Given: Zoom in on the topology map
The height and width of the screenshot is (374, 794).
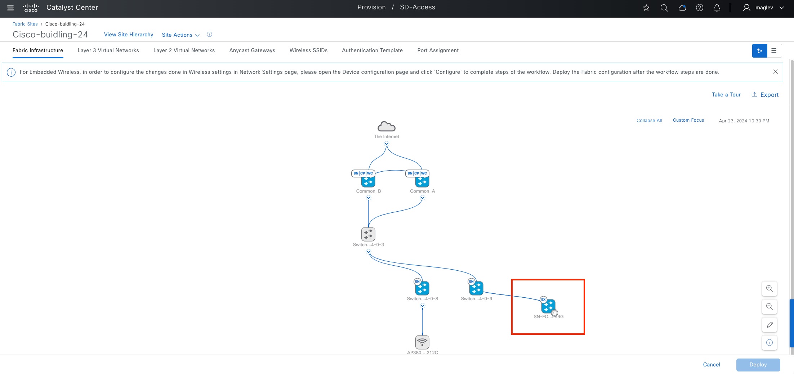Looking at the screenshot, I should coord(770,288).
